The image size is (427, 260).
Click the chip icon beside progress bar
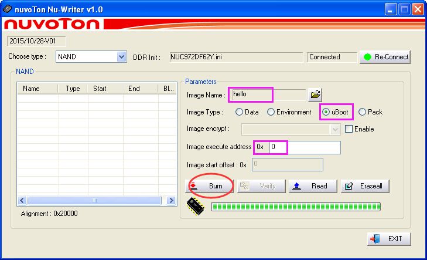[x=195, y=206]
